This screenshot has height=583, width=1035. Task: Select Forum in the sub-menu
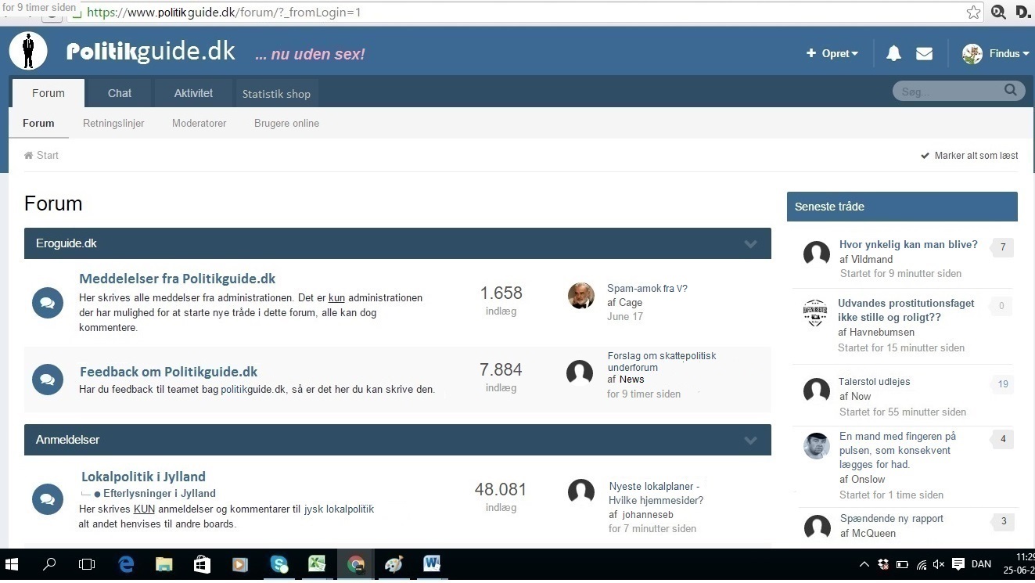38,123
